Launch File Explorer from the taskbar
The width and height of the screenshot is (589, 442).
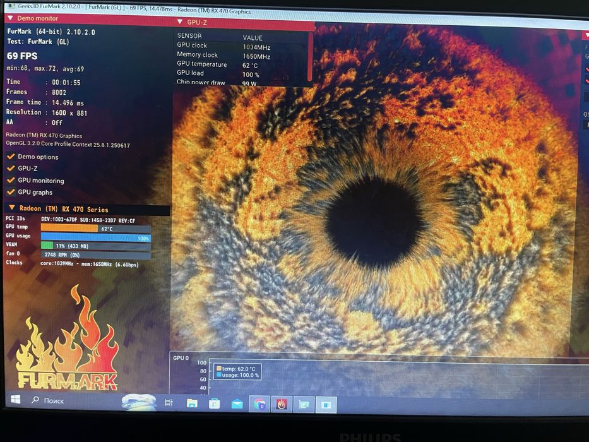pos(192,403)
